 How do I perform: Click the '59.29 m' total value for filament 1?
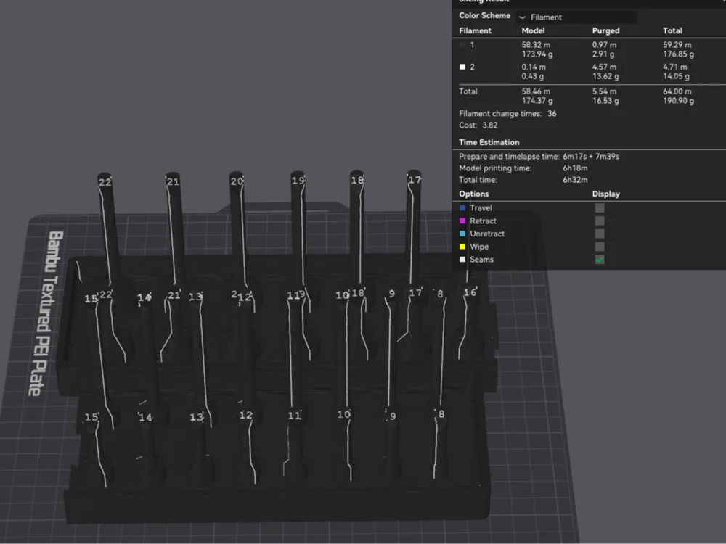pyautogui.click(x=677, y=45)
